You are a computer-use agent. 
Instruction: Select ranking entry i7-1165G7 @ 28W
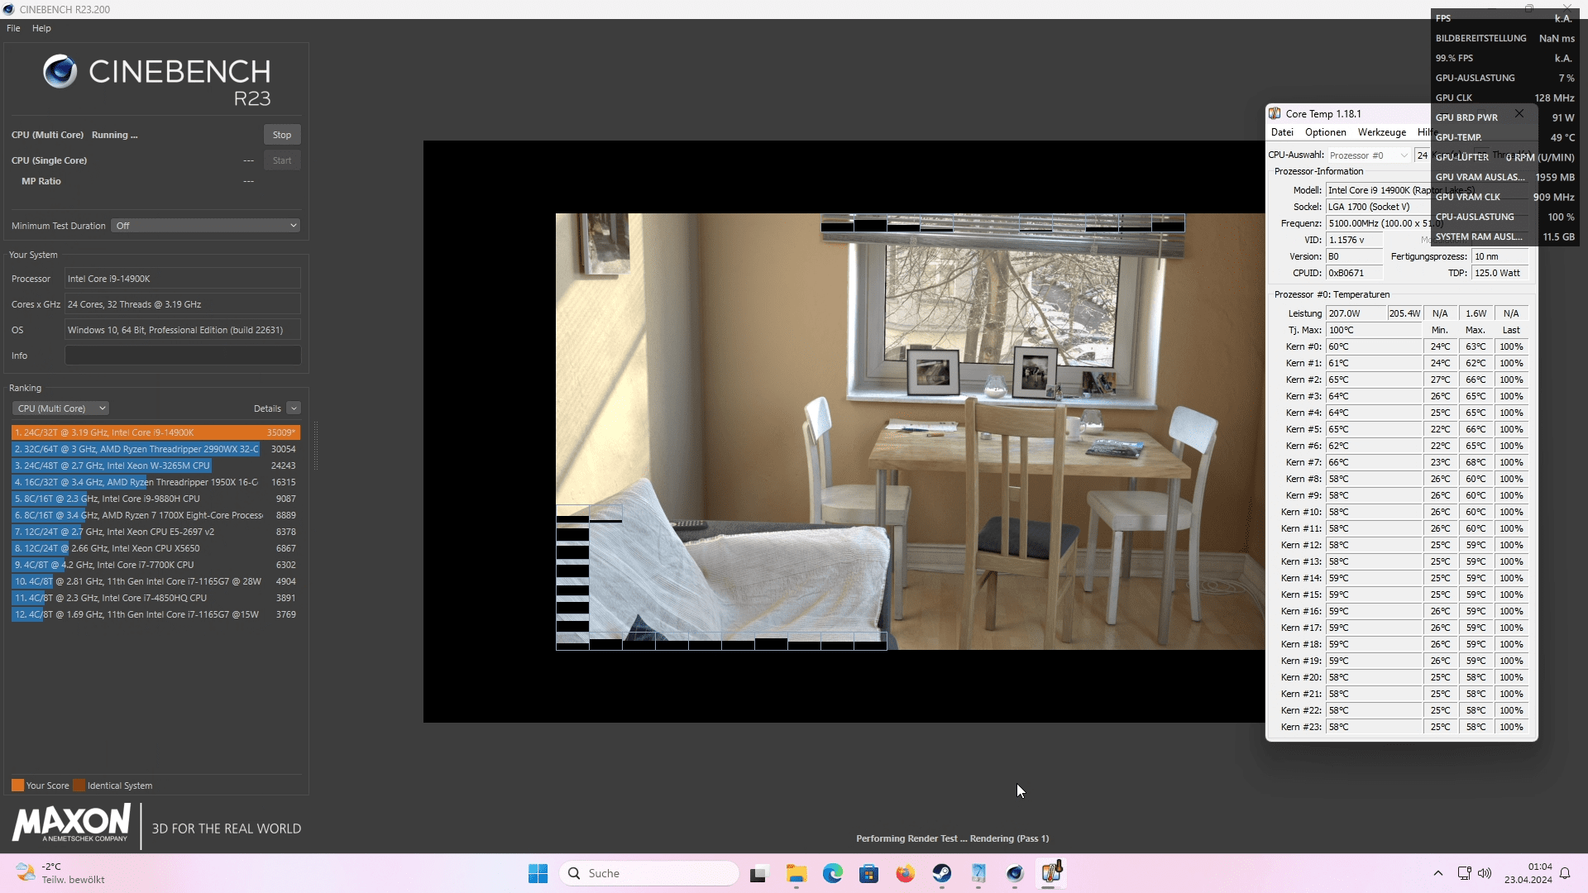click(155, 581)
